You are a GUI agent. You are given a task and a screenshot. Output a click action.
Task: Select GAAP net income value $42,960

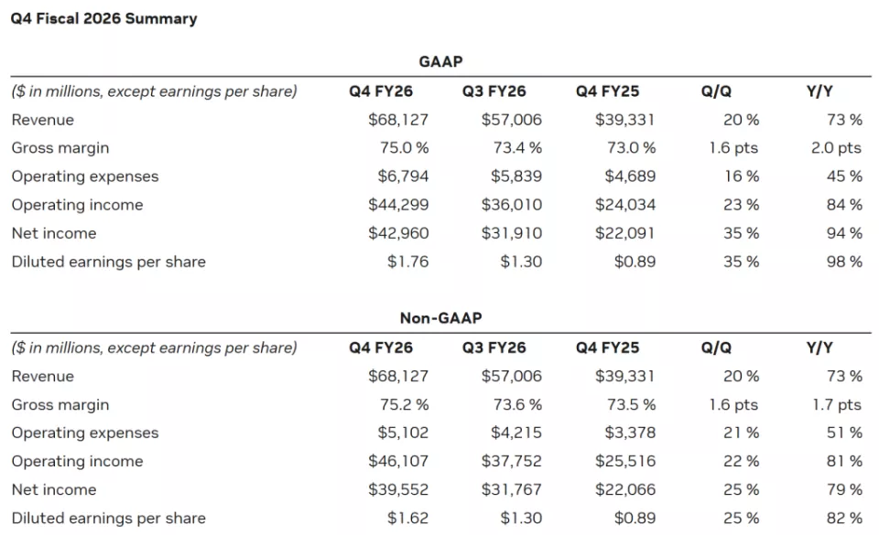click(x=398, y=233)
